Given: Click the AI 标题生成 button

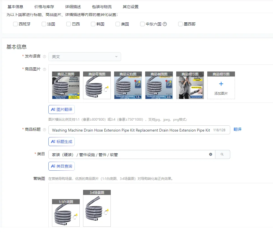Looking at the screenshot, I should click(62, 142).
